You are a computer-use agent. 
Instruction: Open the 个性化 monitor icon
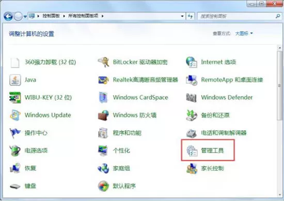point(103,150)
